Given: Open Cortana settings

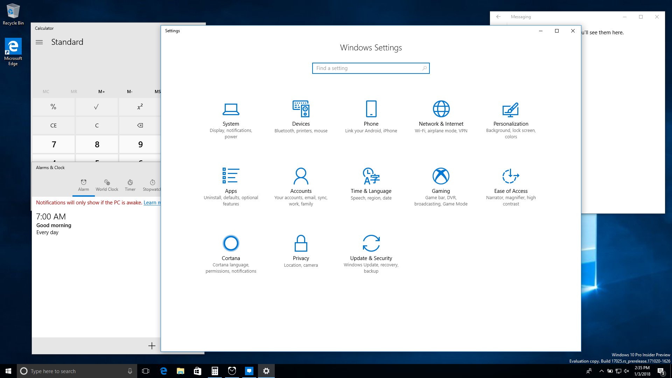Looking at the screenshot, I should pyautogui.click(x=231, y=253).
